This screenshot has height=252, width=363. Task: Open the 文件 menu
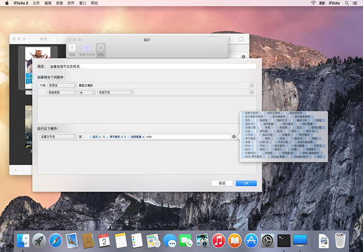[36, 3]
